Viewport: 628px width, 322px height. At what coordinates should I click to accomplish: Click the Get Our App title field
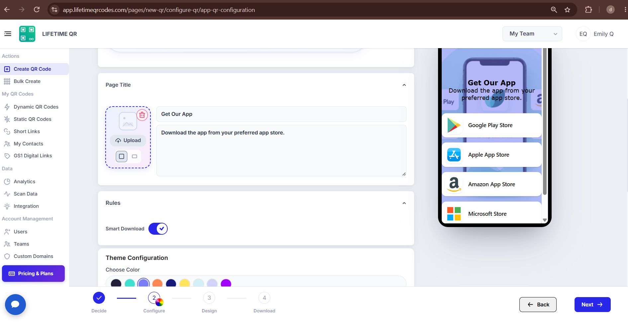point(281,114)
